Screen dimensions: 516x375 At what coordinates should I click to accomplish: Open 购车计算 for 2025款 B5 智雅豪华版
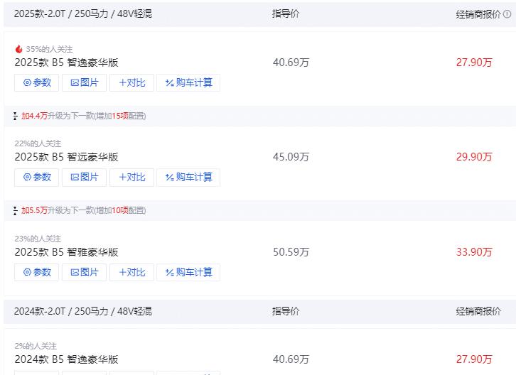(188, 272)
